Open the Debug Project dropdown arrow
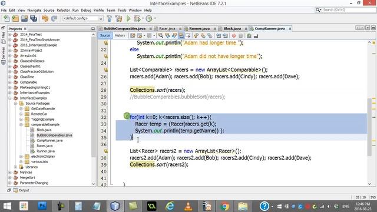 click(143, 18)
